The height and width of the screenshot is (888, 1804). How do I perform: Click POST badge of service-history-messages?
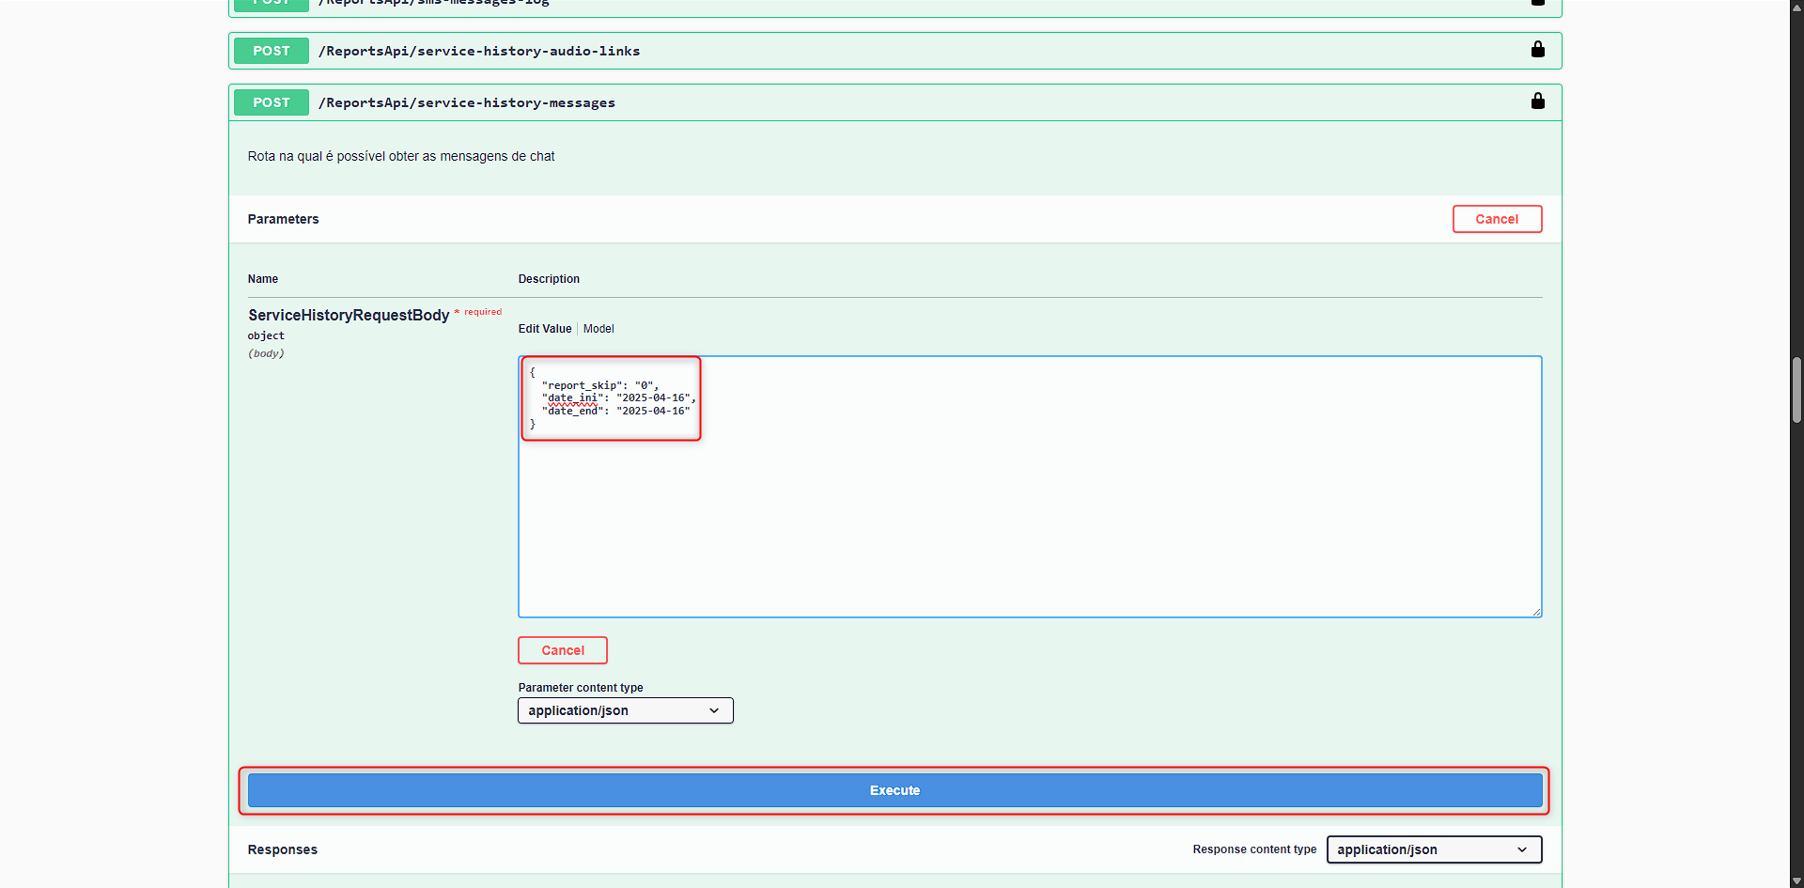(271, 102)
